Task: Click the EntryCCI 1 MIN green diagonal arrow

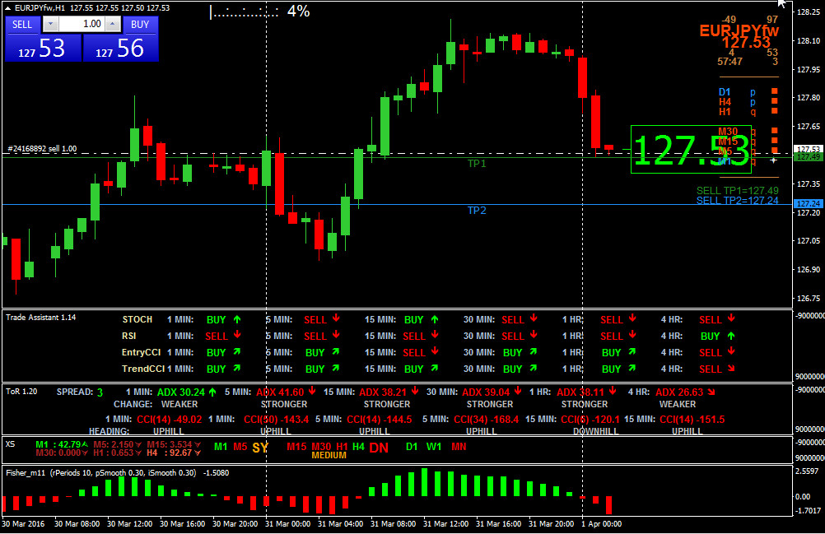Action: click(237, 351)
